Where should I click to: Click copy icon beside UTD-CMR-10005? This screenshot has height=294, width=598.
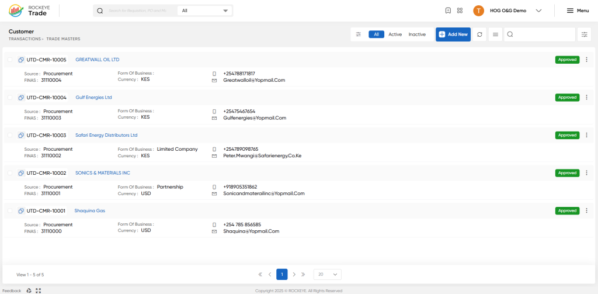(21, 60)
